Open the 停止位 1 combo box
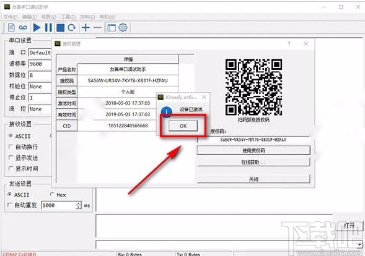This screenshot has width=365, height=256. click(x=40, y=98)
